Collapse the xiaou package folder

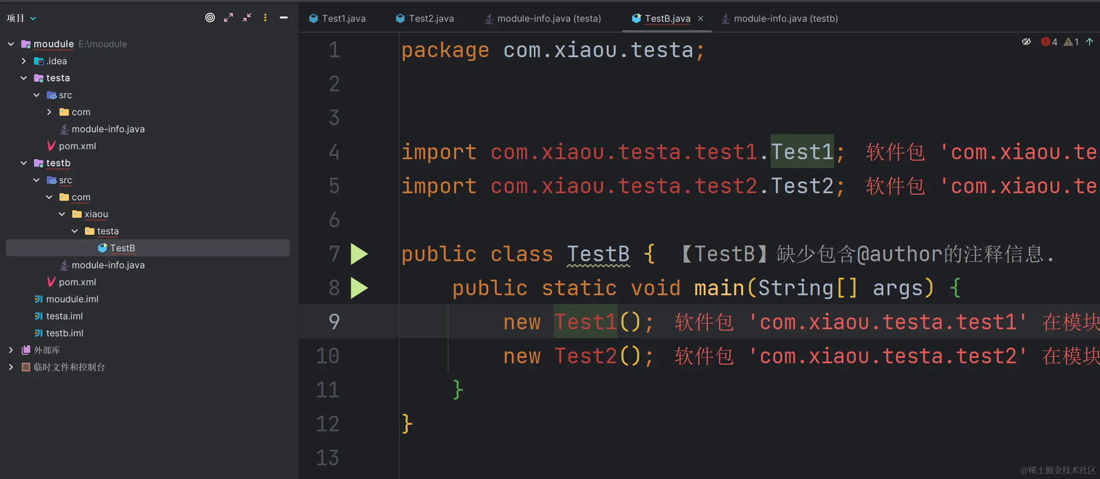62,214
